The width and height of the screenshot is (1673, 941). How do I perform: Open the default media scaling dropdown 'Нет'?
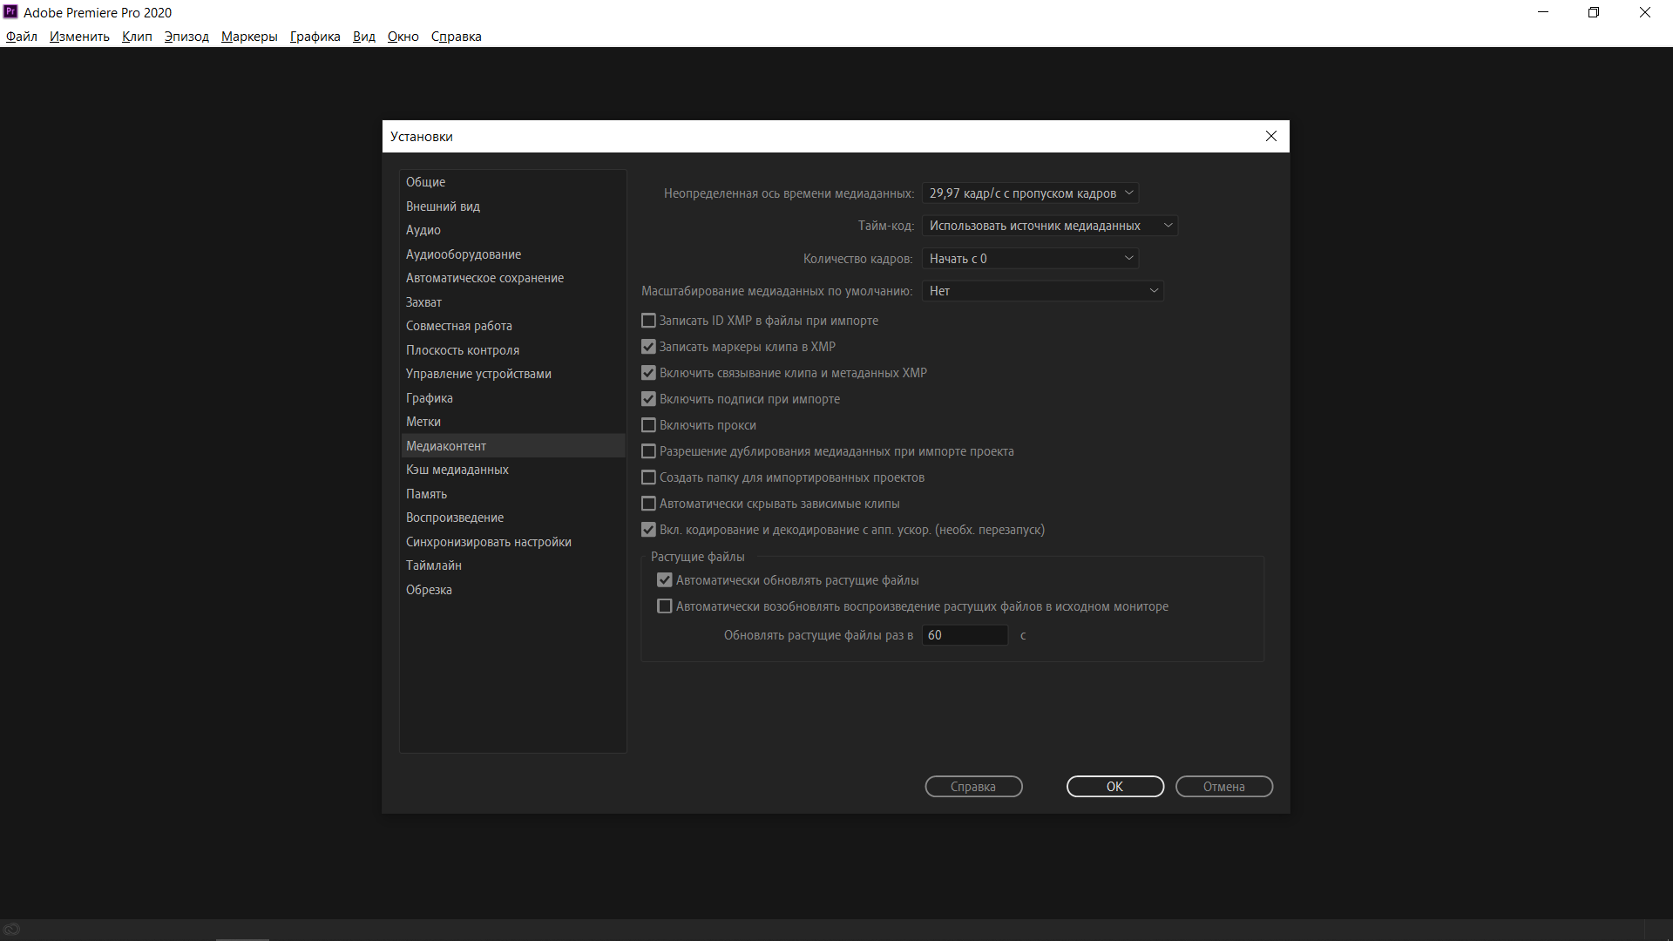pos(1042,291)
